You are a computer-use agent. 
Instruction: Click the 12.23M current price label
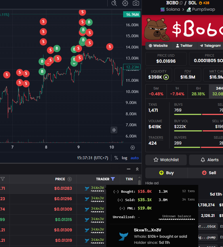click(x=132, y=67)
